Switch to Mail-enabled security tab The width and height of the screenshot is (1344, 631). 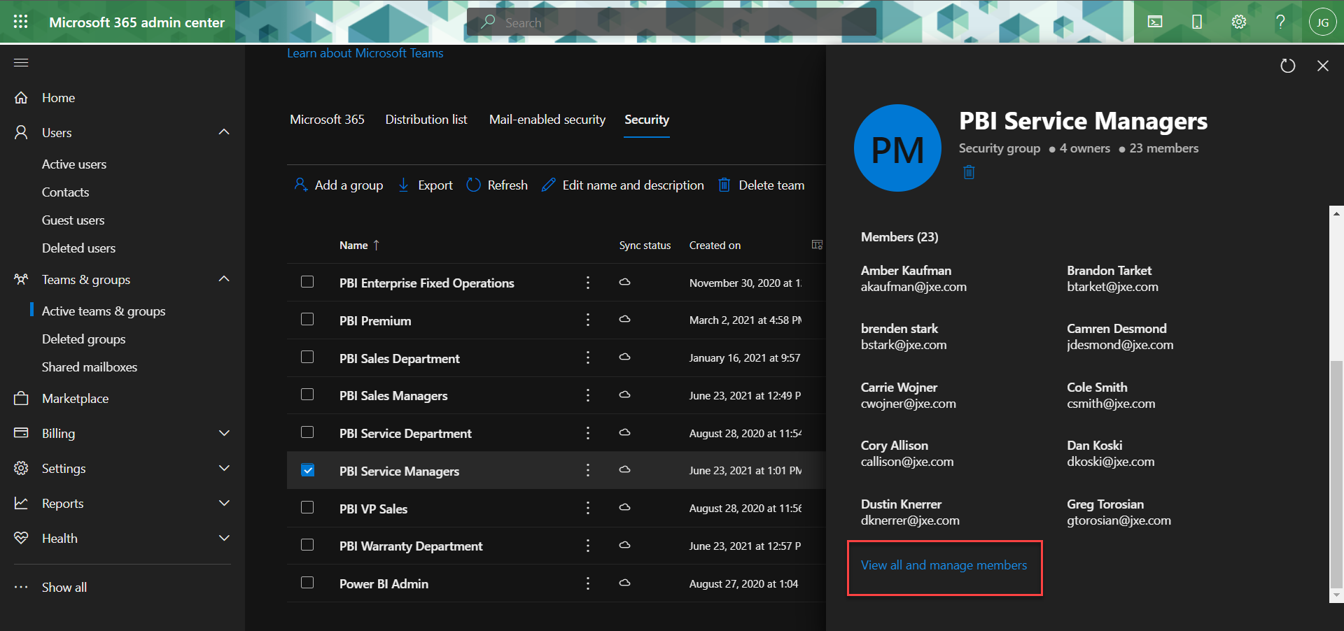pyautogui.click(x=547, y=120)
